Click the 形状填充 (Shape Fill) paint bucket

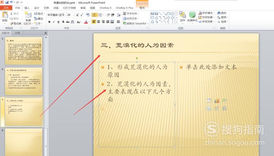pos(200,13)
